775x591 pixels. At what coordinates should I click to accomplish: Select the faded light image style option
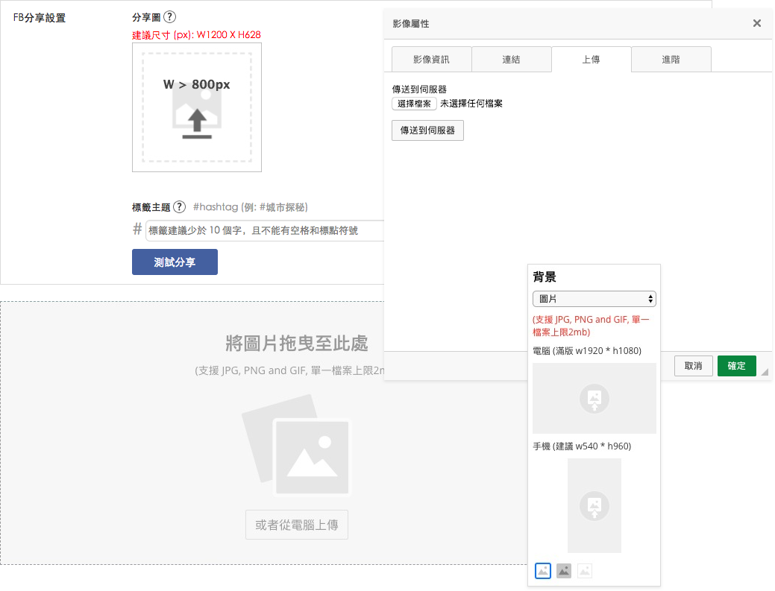[x=585, y=571]
